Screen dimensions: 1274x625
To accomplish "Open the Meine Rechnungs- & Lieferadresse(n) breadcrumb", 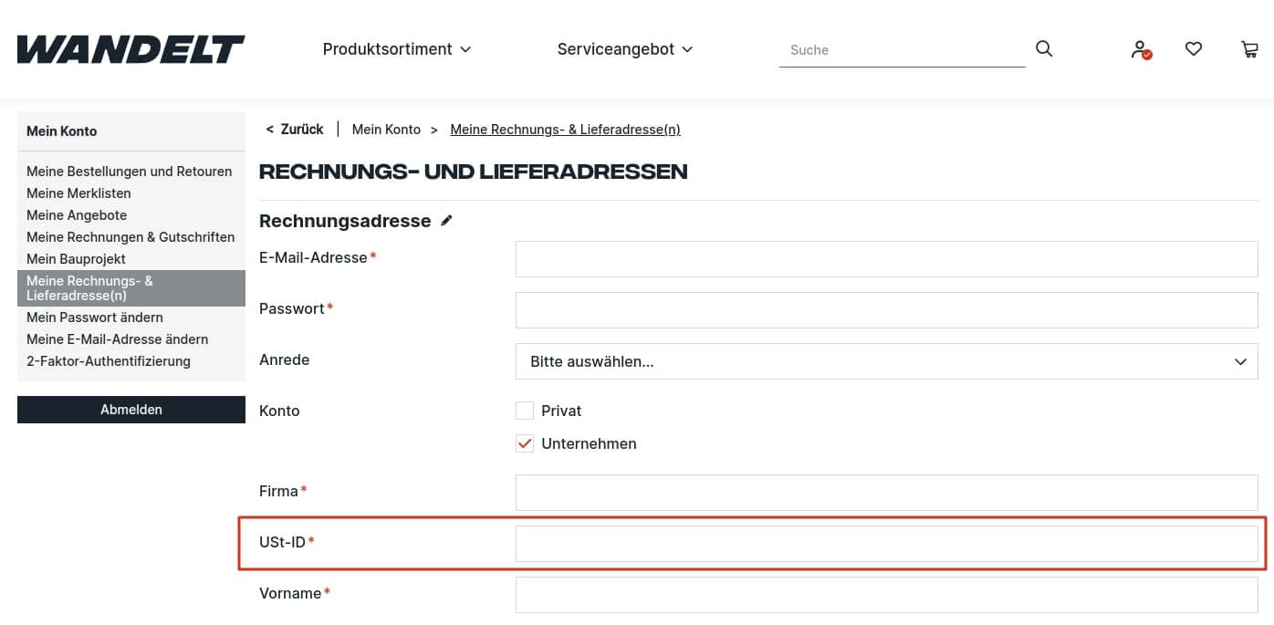I will coord(565,129).
